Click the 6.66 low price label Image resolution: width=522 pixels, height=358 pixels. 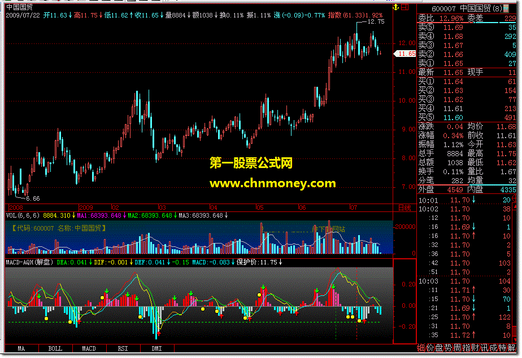33,198
